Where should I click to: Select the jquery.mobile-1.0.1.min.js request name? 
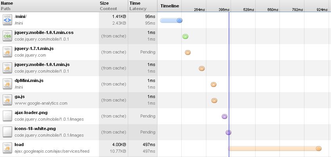[42, 64]
